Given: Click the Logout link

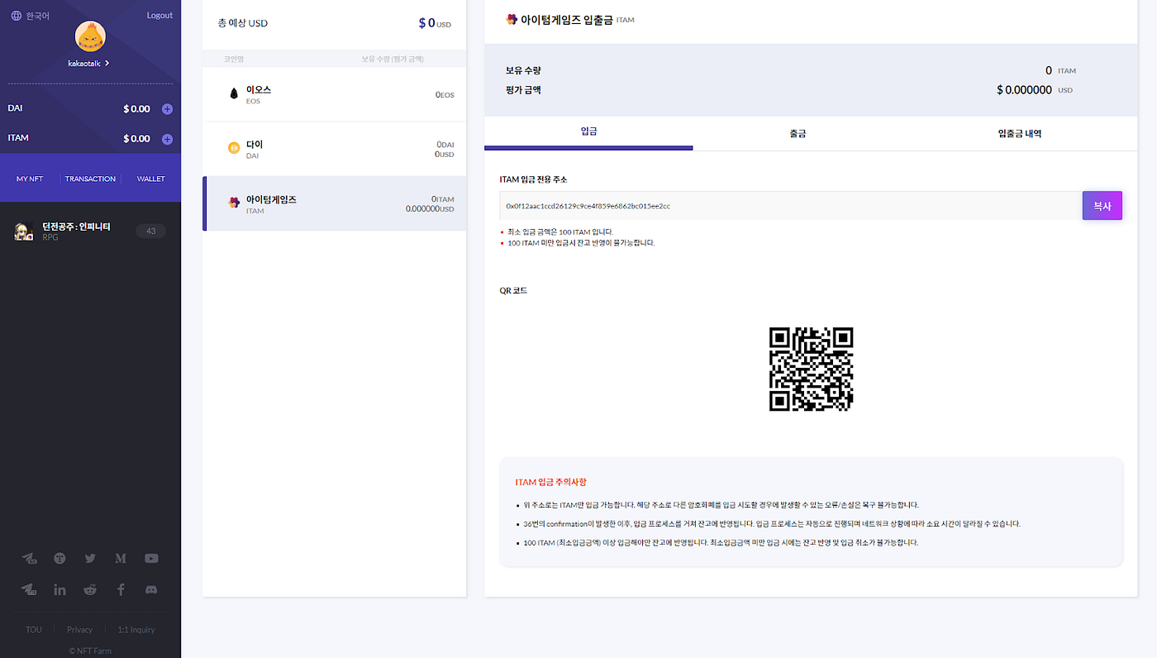Looking at the screenshot, I should [x=160, y=16].
